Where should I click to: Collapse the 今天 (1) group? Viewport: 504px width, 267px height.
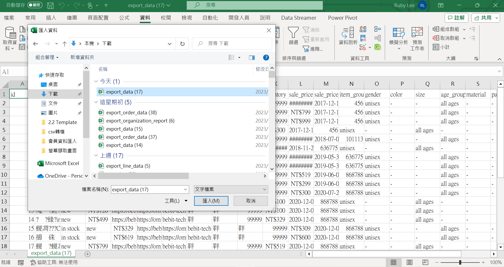point(96,81)
